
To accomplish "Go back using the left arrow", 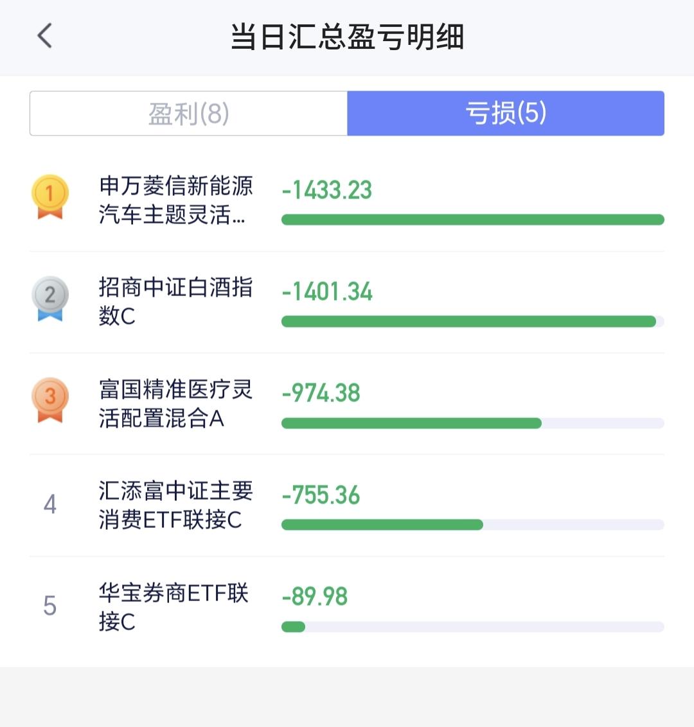I will [44, 36].
